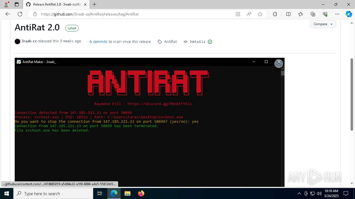Click the 3raab-cx avatar image
This screenshot has width=355, height=199.
click(17, 41)
